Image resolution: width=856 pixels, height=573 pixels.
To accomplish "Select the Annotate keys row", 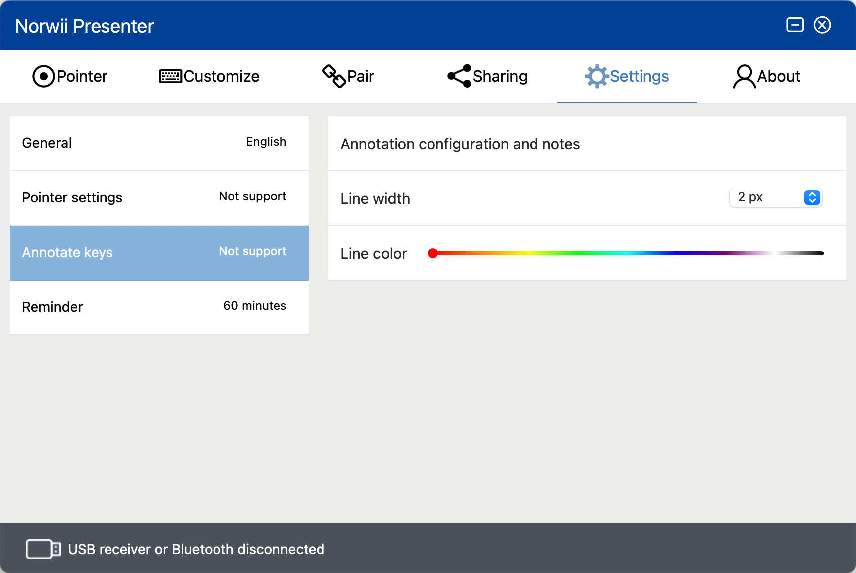I will tap(159, 253).
